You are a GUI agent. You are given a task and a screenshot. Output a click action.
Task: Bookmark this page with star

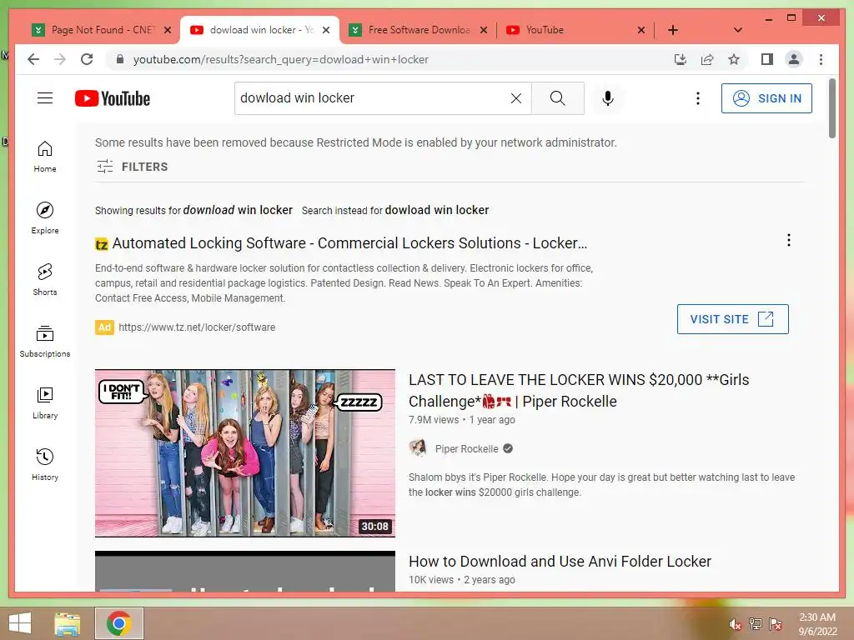click(734, 59)
